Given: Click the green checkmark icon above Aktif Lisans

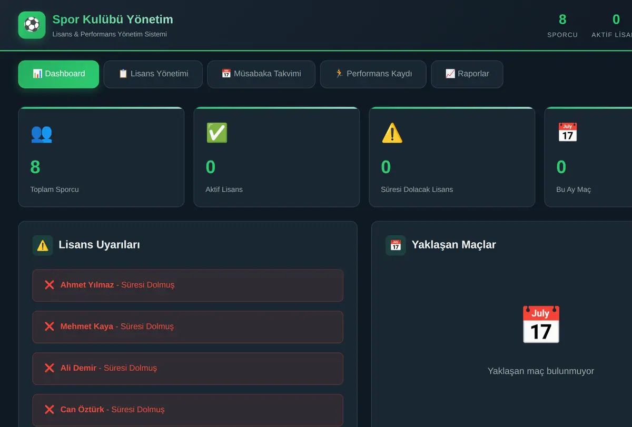Looking at the screenshot, I should click(217, 133).
